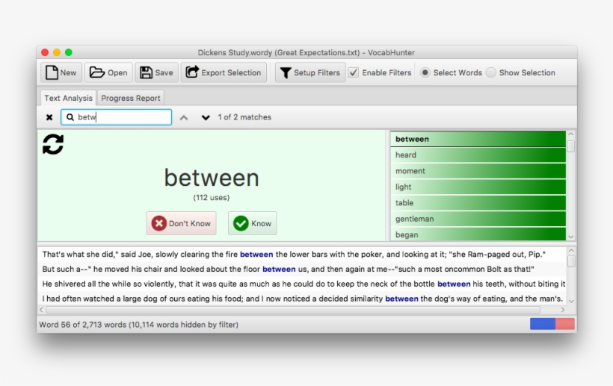Click into the search field containing betw
This screenshot has width=613, height=386.
(x=116, y=117)
